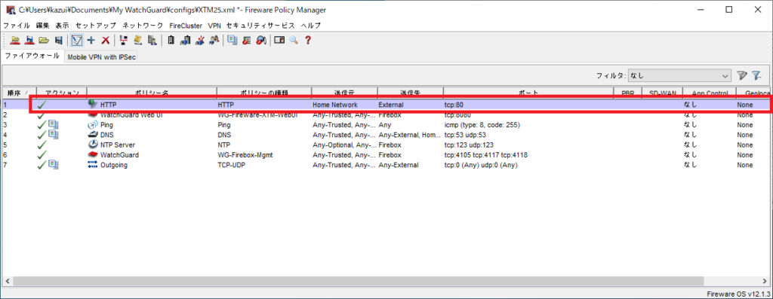Click the left filter funnel icon
The height and width of the screenshot is (299, 773).
pyautogui.click(x=742, y=76)
